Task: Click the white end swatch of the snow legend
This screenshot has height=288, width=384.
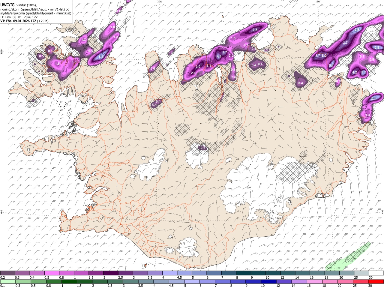Action: point(376,273)
